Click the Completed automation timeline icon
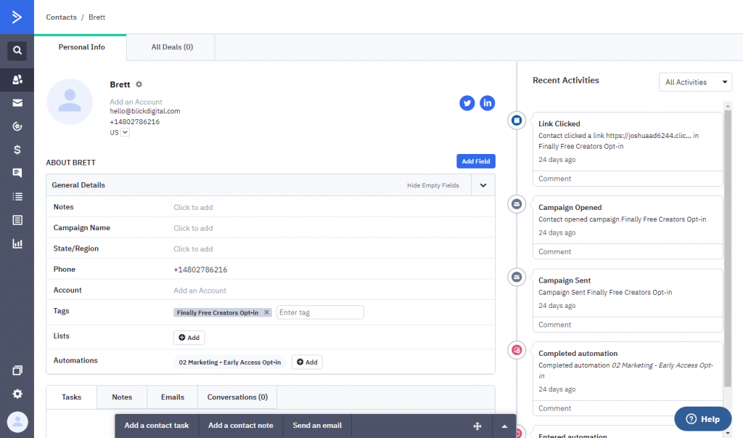The width and height of the screenshot is (743, 438). (517, 350)
